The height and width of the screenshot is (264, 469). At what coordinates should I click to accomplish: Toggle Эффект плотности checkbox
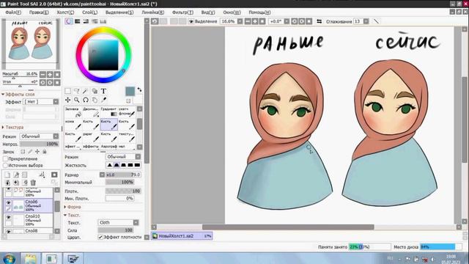click(100, 237)
